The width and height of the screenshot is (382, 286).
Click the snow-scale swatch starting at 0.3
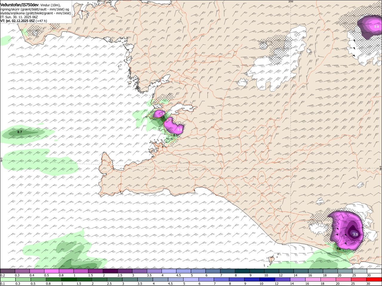22,271
